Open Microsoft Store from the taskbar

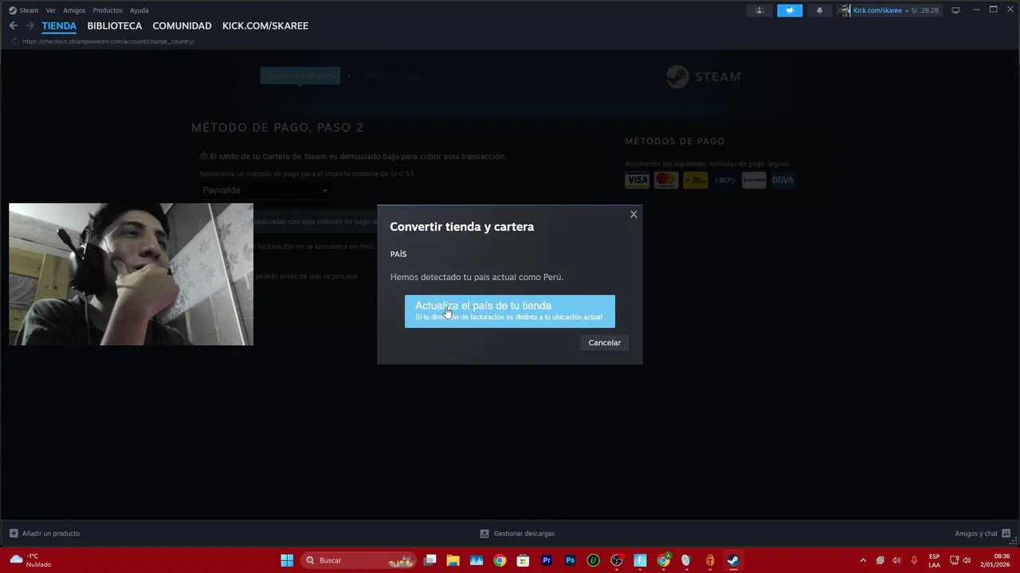[524, 560]
